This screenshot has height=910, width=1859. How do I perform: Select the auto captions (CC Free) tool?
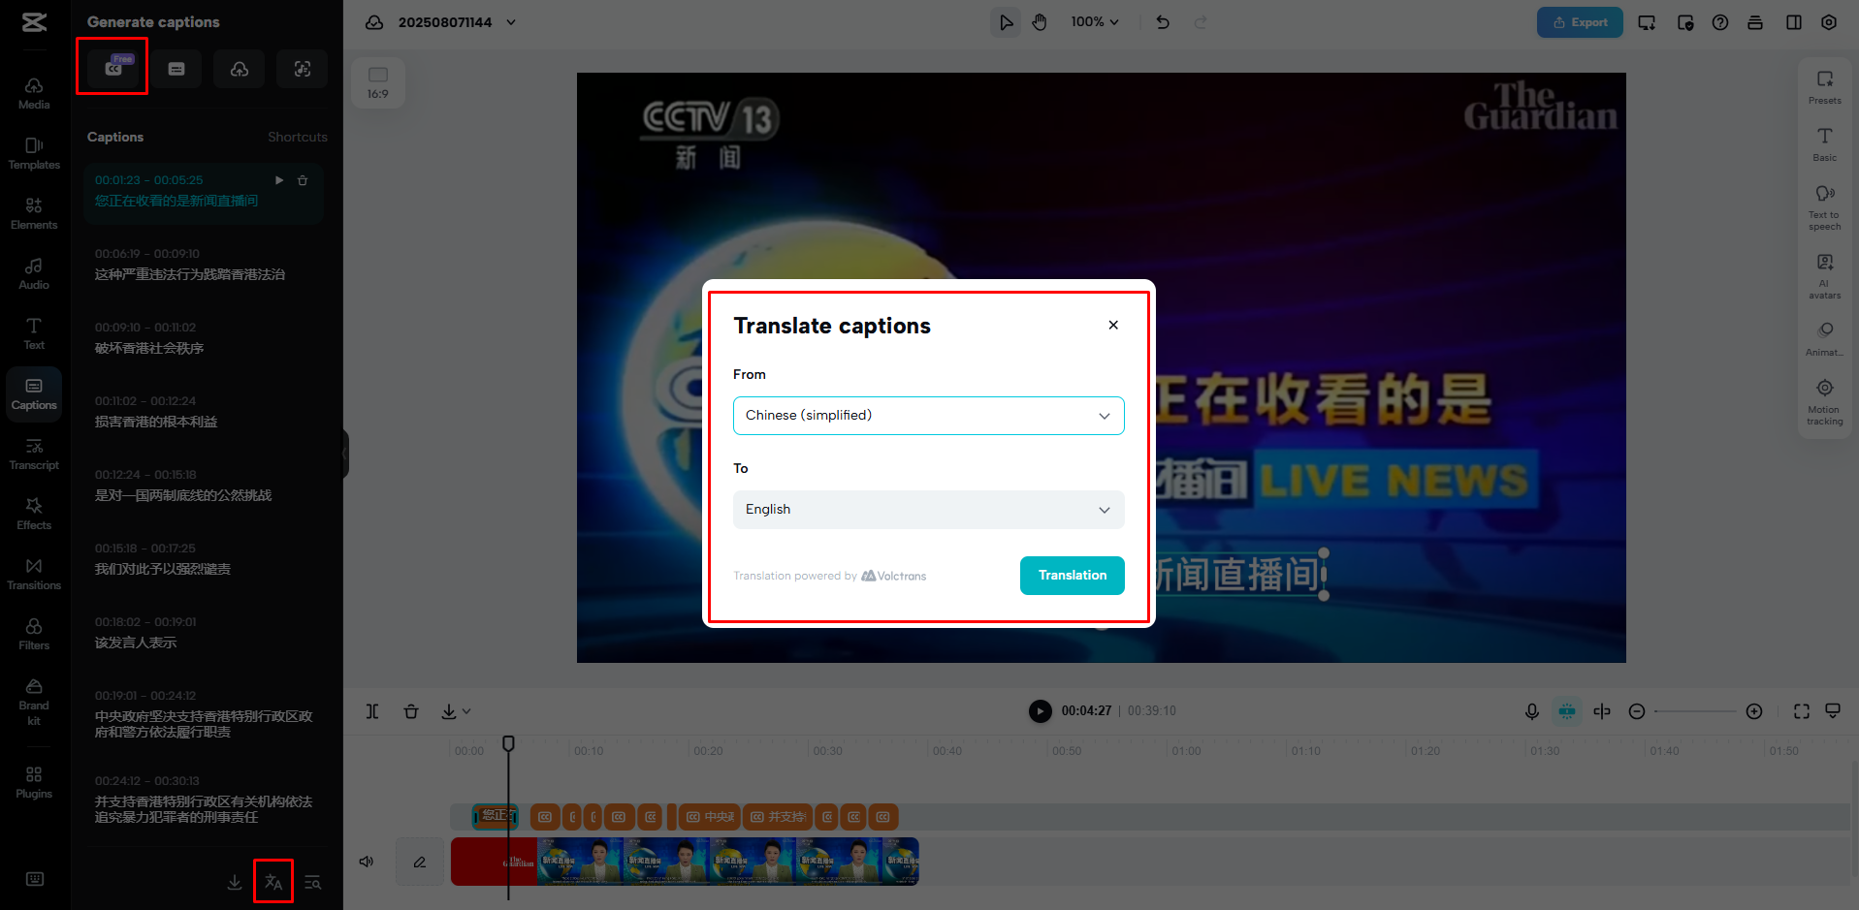[x=112, y=66]
